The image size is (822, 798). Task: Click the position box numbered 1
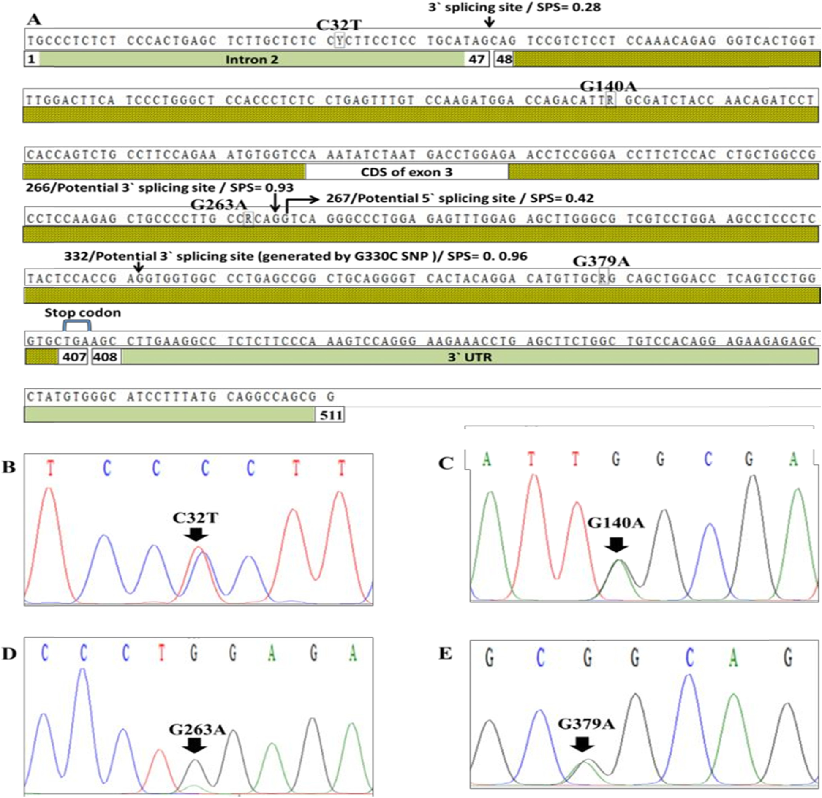point(32,59)
